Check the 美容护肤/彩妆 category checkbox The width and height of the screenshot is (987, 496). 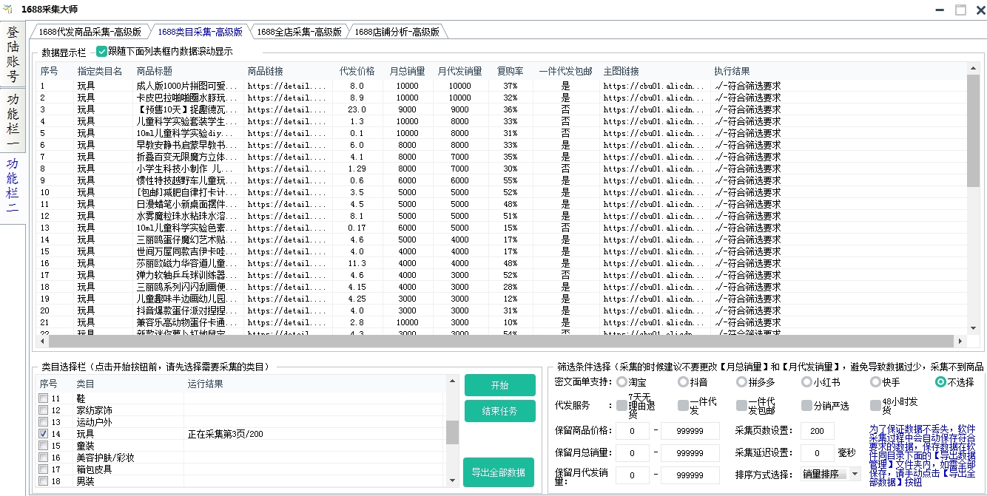[x=44, y=458]
